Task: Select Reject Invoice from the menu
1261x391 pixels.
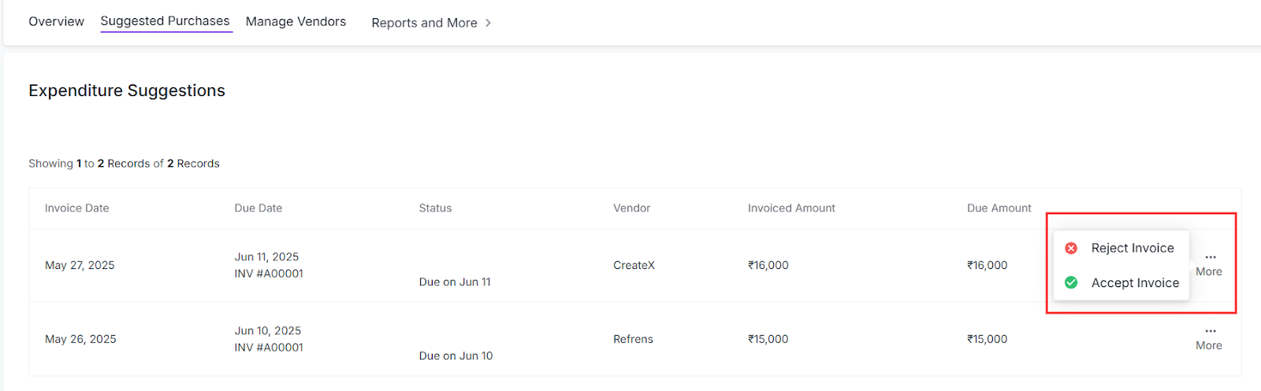Action: coord(1132,249)
